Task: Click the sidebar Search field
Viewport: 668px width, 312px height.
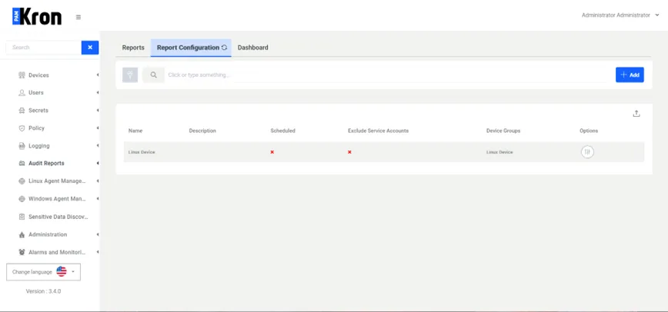Action: 43,48
